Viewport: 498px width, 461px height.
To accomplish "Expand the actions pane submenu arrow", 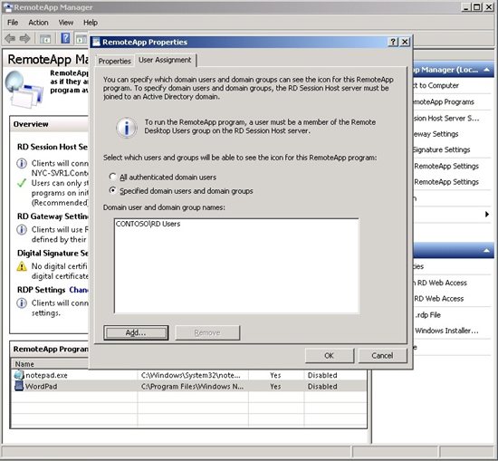I will [487, 214].
